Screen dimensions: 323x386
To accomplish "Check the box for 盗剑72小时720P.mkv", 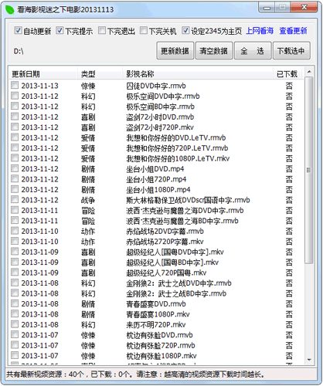I will (15, 127).
